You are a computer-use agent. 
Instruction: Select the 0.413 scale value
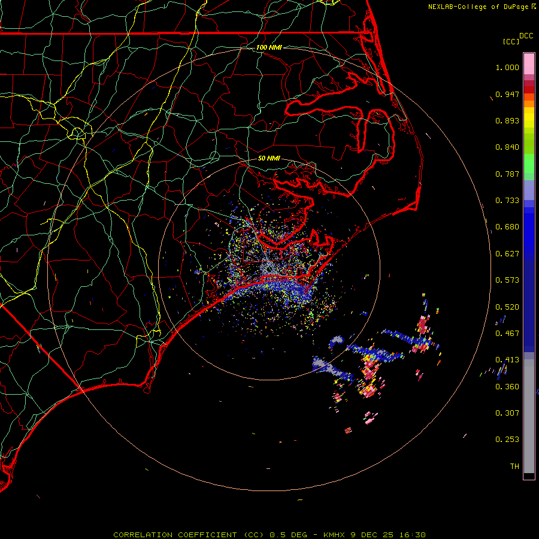(507, 360)
